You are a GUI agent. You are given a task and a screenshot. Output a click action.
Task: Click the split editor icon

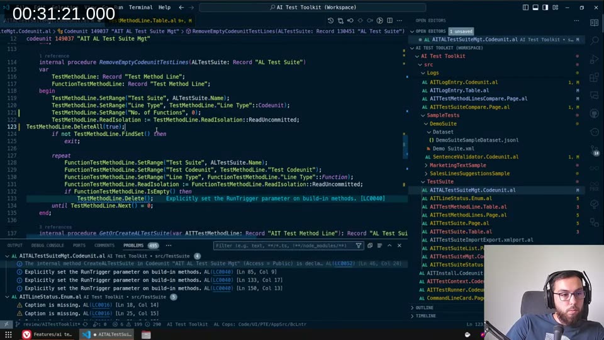tap(391, 20)
